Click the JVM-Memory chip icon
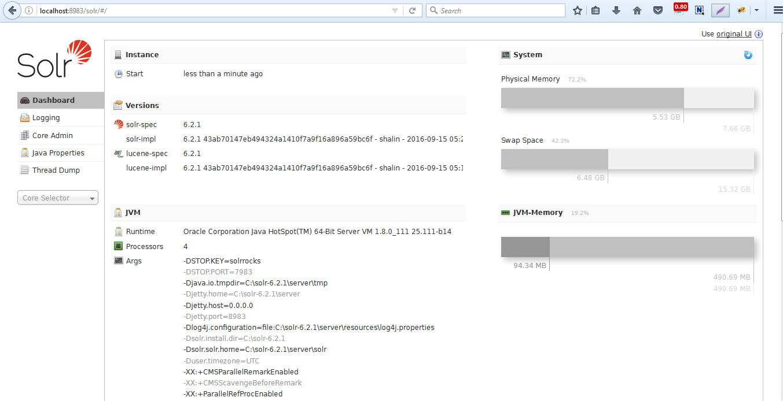Viewport: 783px width, 401px height. pos(505,213)
